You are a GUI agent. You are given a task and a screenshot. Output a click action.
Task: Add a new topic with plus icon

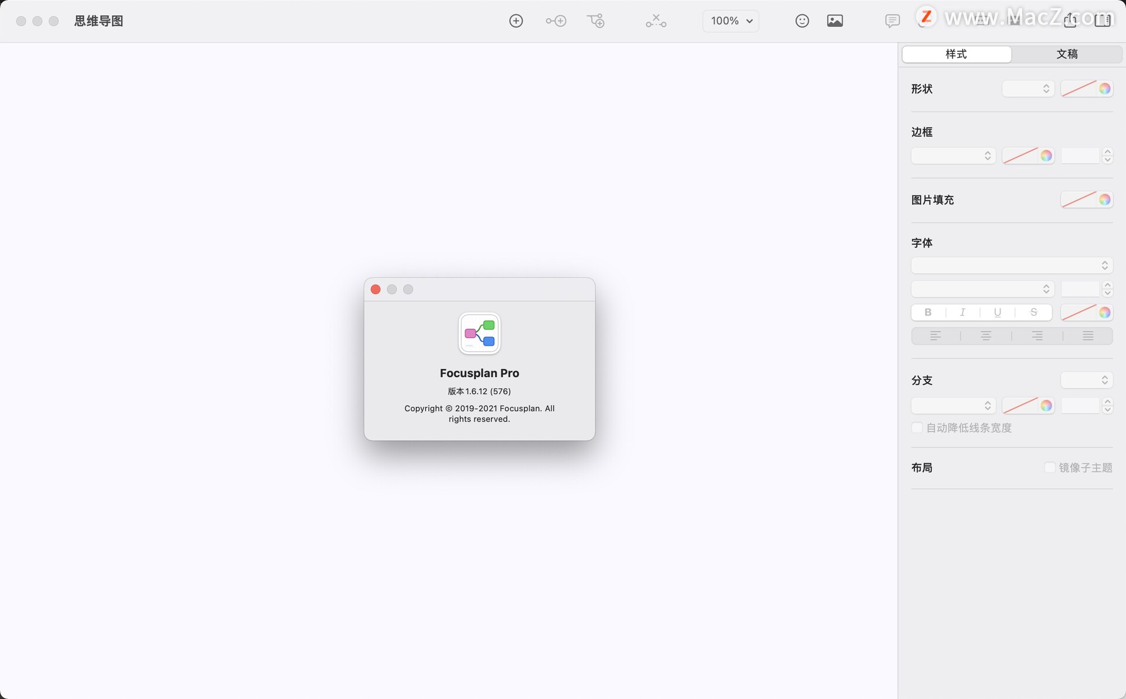pos(516,21)
